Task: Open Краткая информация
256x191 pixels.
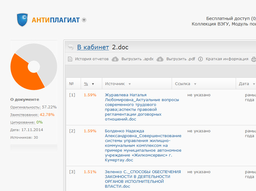Action: (227, 59)
